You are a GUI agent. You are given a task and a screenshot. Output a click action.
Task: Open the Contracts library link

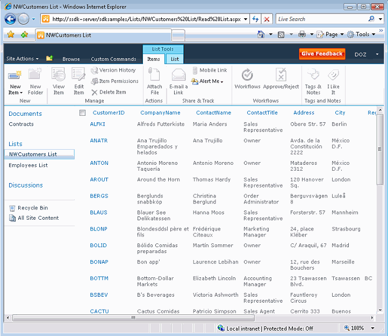tap(21, 124)
